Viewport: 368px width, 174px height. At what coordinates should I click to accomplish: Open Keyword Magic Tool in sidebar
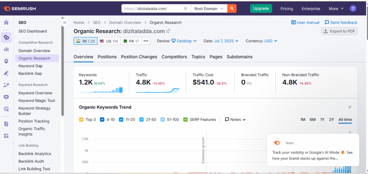37,101
